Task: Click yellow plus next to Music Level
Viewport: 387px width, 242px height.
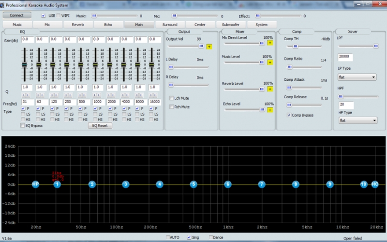Action: 270,62
